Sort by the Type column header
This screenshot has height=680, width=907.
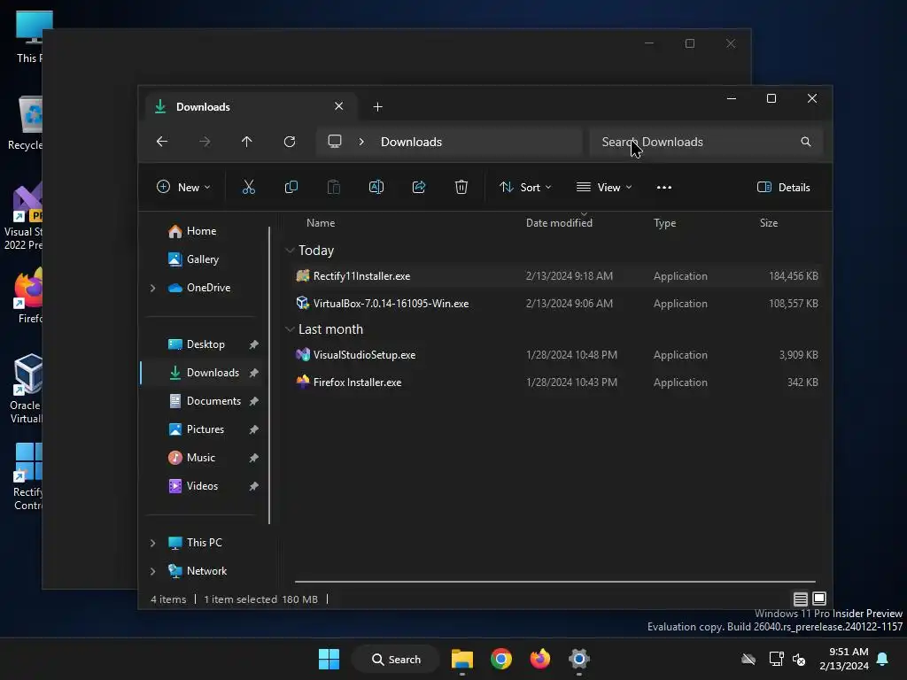tap(664, 223)
